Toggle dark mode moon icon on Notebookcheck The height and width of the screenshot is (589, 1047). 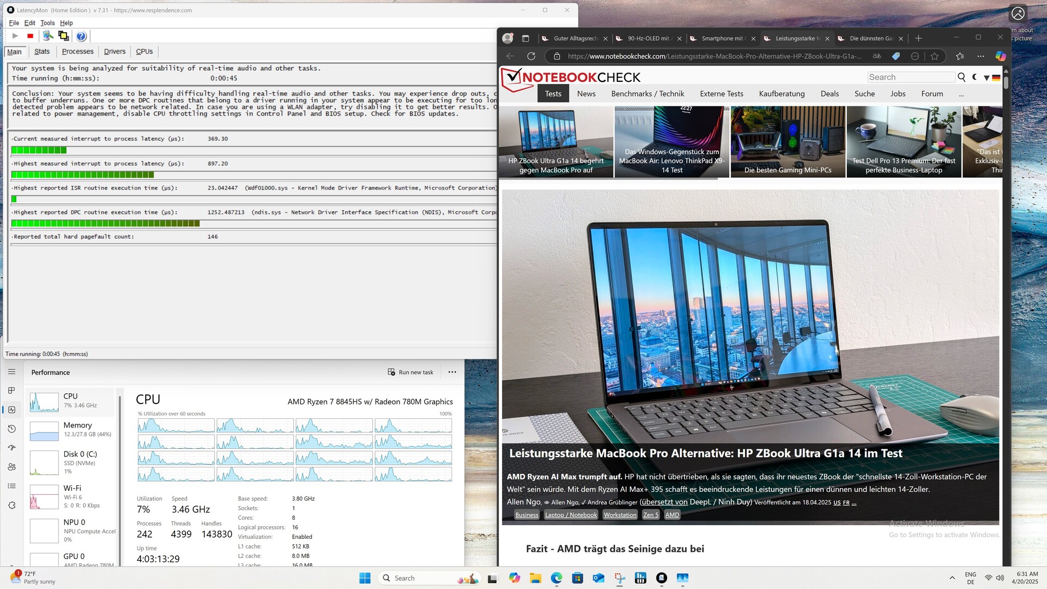click(974, 77)
